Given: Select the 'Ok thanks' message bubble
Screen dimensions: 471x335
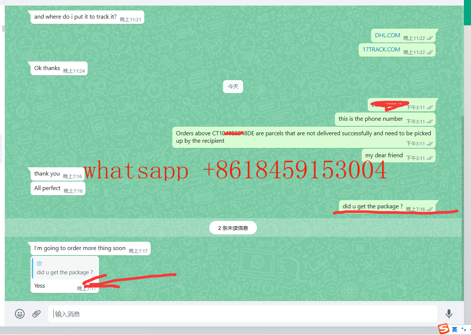Looking at the screenshot, I should pyautogui.click(x=47, y=68).
